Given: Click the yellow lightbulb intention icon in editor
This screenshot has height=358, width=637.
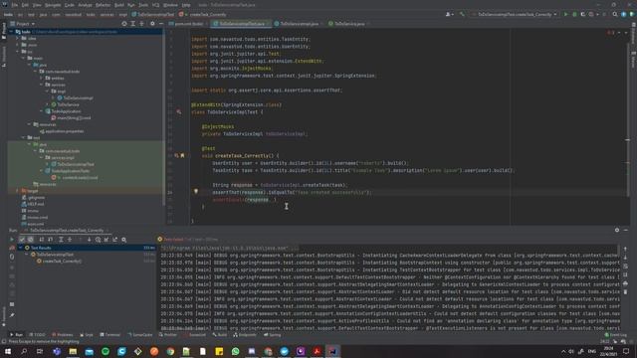Looking at the screenshot, I should coord(196,191).
